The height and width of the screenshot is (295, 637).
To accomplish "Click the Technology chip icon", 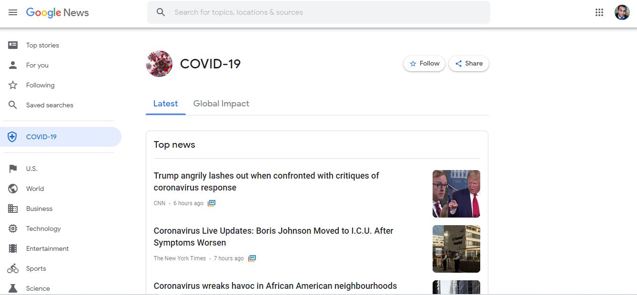I will pos(13,228).
